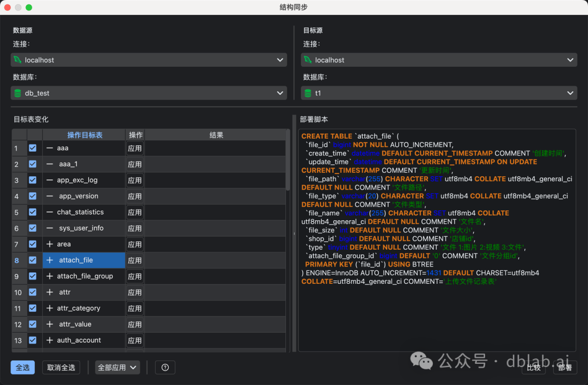The height and width of the screenshot is (385, 588).
Task: Click the MySQL icon in source connection
Action: click(x=17, y=60)
